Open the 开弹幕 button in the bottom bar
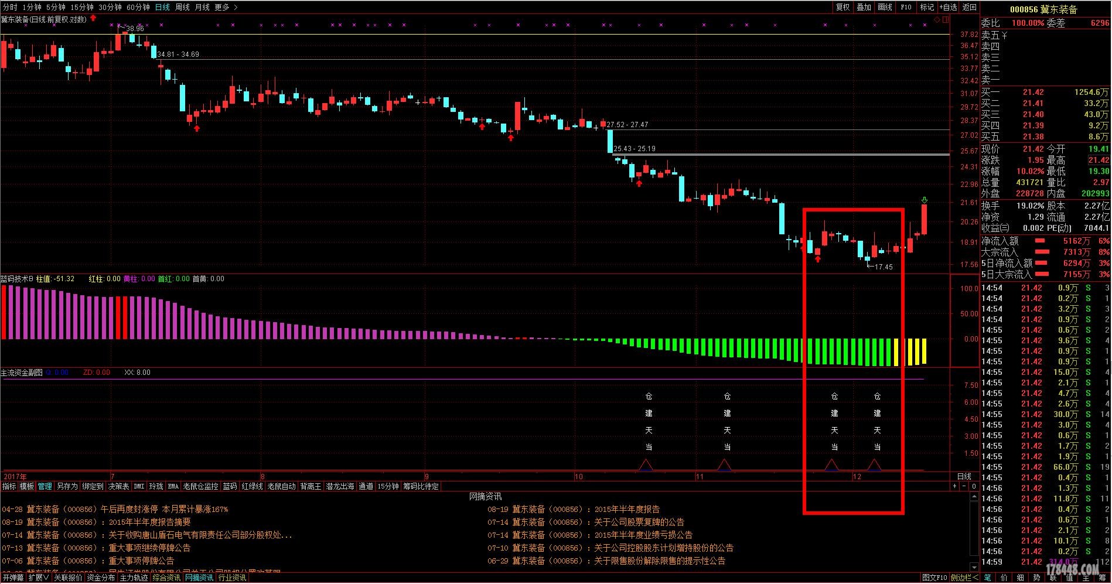 click(13, 578)
